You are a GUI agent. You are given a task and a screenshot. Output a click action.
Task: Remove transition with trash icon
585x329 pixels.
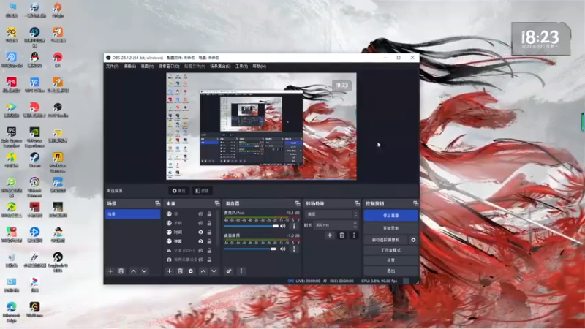point(341,235)
